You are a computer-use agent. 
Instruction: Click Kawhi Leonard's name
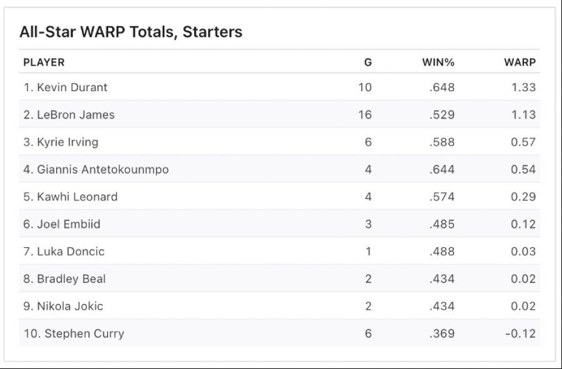[71, 197]
